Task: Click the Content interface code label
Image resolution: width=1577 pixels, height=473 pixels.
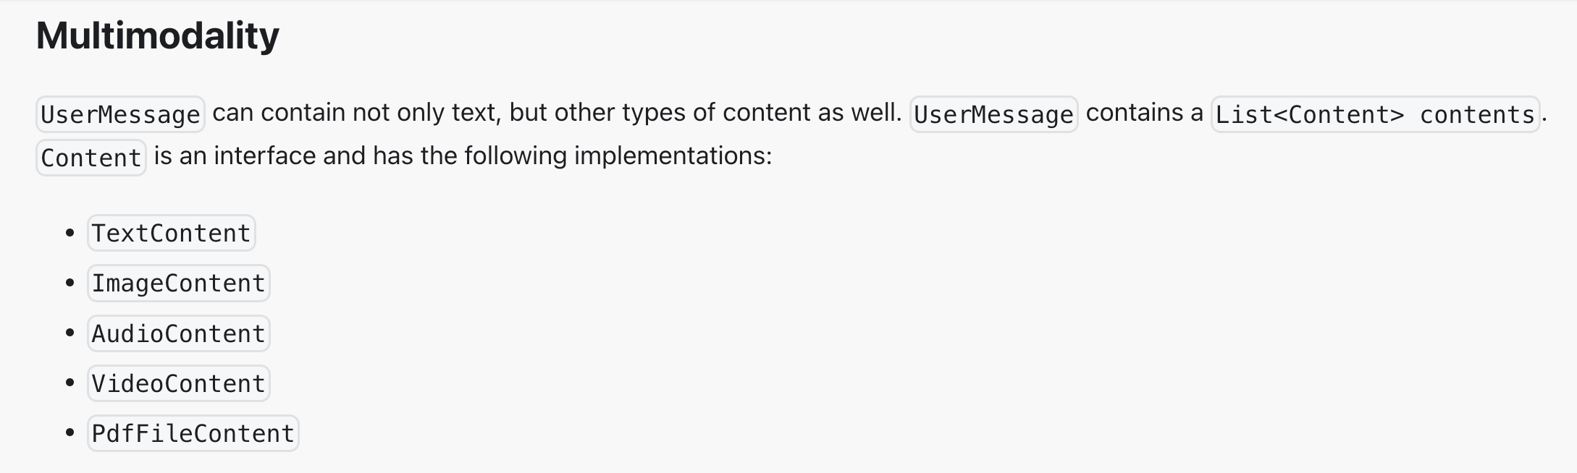Action: click(x=91, y=158)
